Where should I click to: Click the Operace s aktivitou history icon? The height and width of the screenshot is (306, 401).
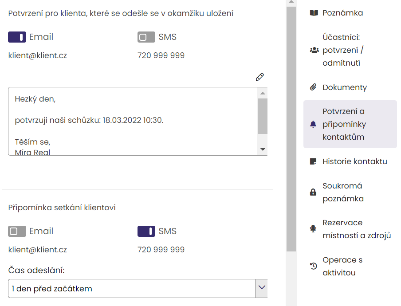313,266
